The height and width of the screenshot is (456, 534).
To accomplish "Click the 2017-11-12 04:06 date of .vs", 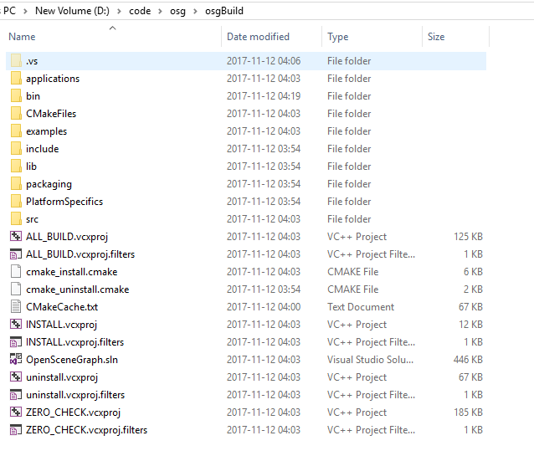I will coord(264,61).
